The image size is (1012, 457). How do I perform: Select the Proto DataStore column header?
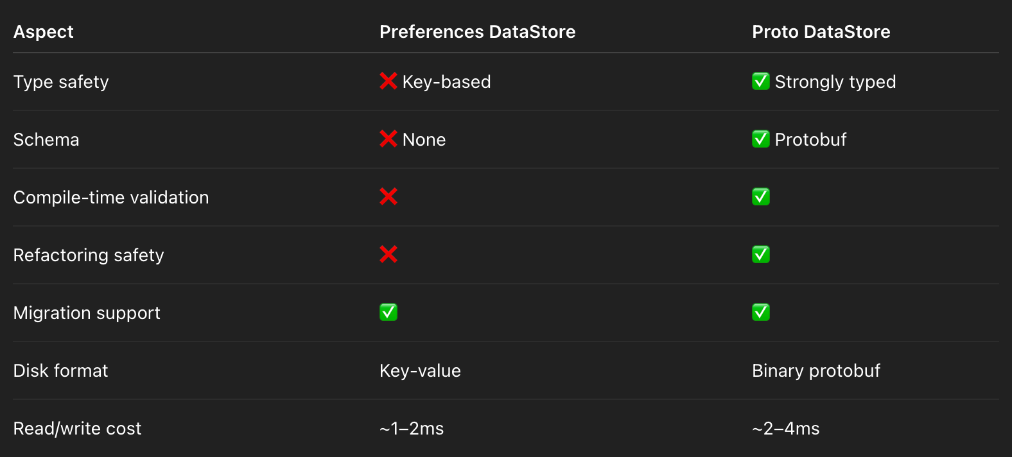tap(821, 32)
